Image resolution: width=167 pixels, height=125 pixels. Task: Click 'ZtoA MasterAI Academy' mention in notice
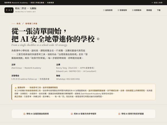pos(91,94)
